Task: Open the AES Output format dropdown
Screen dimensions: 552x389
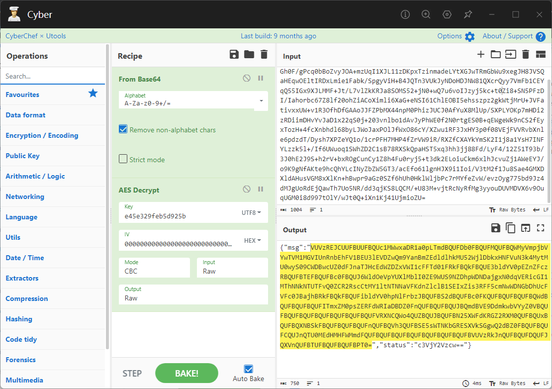Action: click(193, 294)
